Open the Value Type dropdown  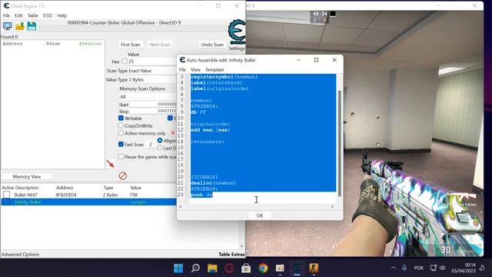[x=152, y=80]
